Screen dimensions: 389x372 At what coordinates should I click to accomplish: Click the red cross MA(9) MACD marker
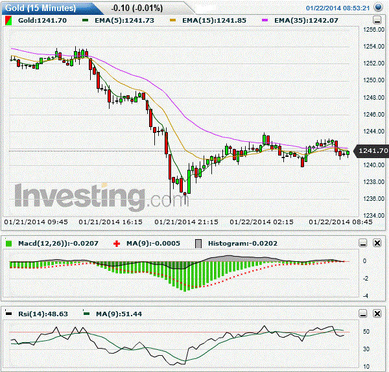tap(116, 244)
